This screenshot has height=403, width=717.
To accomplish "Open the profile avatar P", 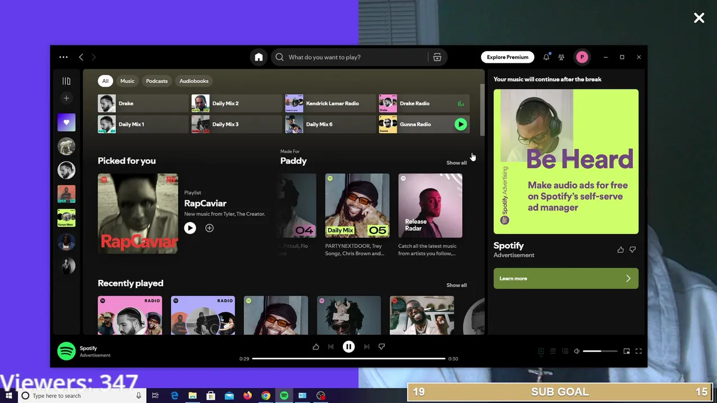I will pyautogui.click(x=582, y=57).
